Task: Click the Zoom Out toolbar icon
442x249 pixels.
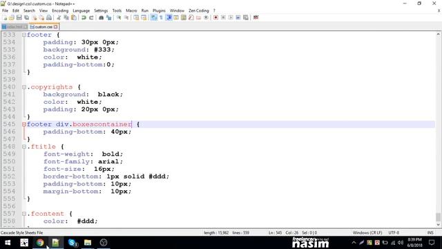Action: pyautogui.click(x=126, y=17)
